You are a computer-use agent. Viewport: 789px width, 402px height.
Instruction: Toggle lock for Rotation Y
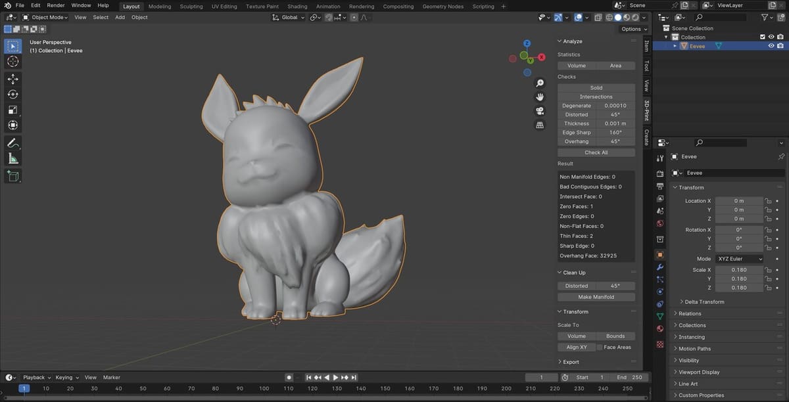(767, 239)
